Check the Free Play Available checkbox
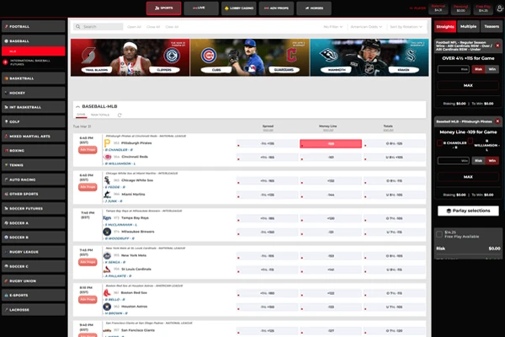The width and height of the screenshot is (505, 337). click(439, 233)
